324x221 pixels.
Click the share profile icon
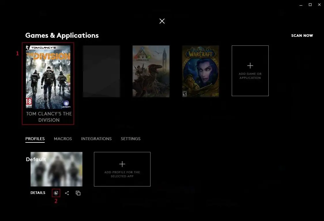[x=67, y=193]
